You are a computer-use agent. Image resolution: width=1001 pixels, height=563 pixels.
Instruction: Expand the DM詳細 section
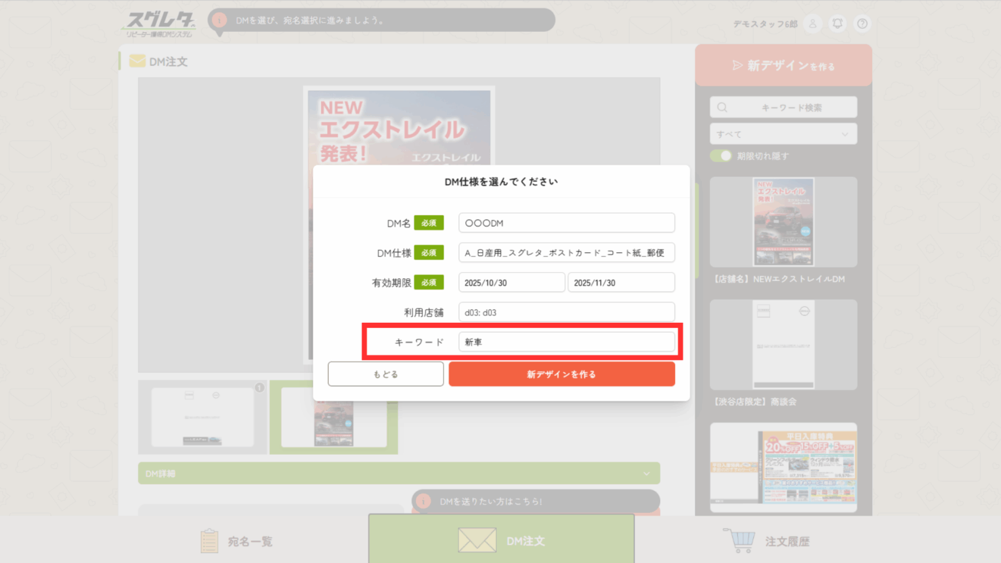[x=399, y=474]
